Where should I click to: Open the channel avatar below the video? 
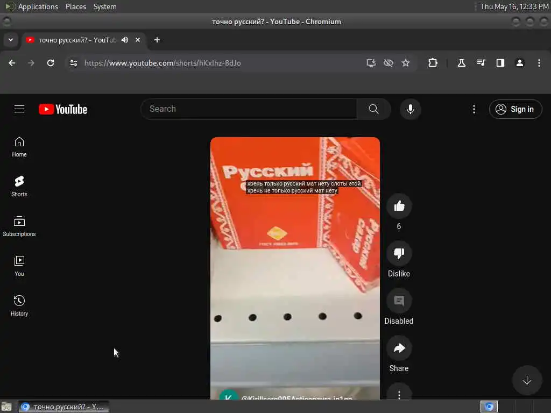pyautogui.click(x=228, y=395)
